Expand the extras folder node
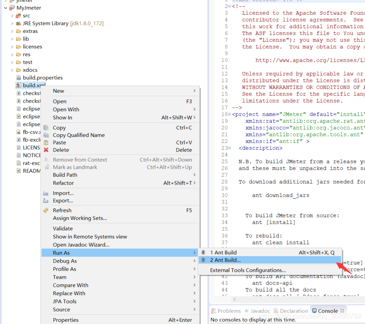This screenshot has height=324, width=365. click(12, 31)
